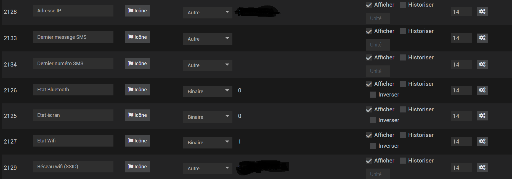This screenshot has height=179, width=512.
Task: Click the Unité field for Adresse IP
Action: point(378,18)
